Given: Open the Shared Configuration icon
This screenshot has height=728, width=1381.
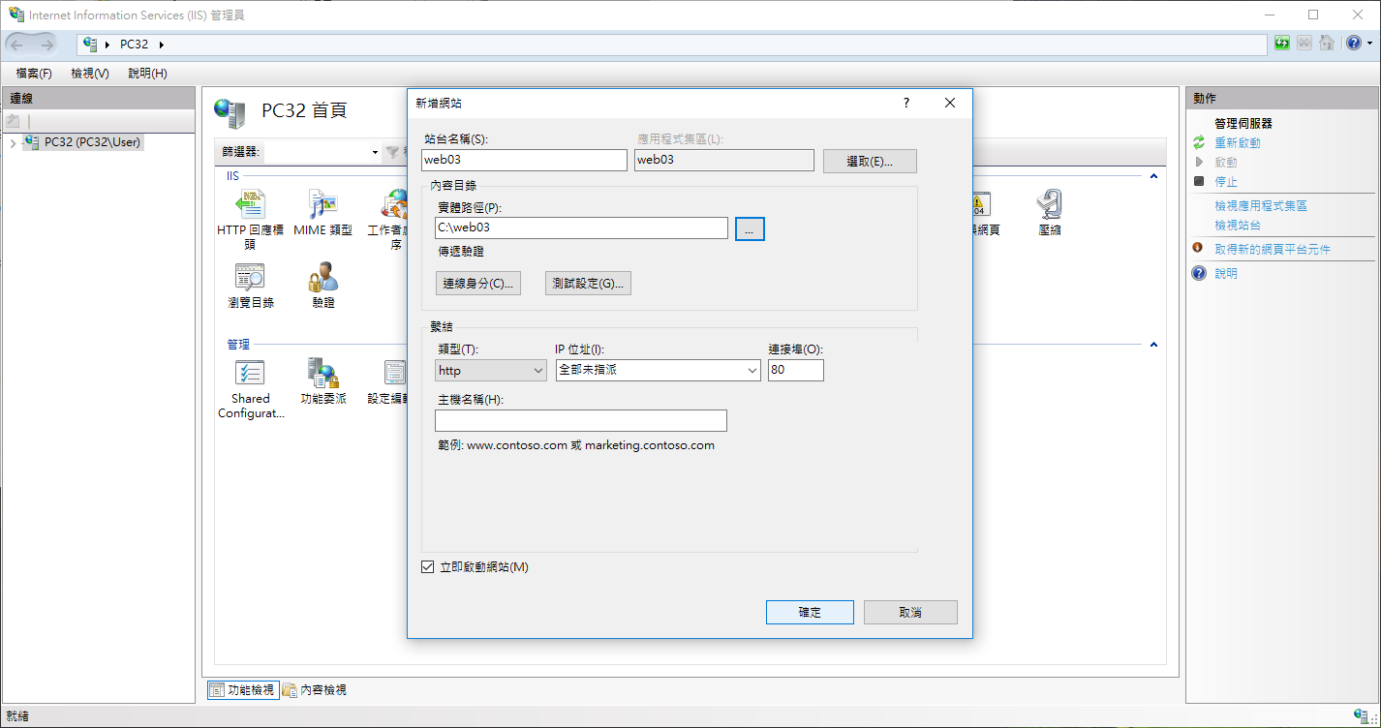Looking at the screenshot, I should 250,374.
